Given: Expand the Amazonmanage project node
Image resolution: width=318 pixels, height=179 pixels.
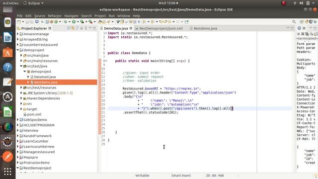Looking at the screenshot, I should [x=18, y=34].
